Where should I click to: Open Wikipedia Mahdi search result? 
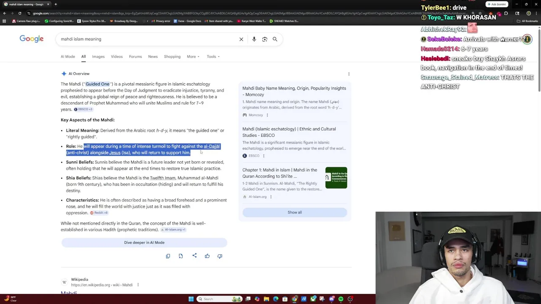click(x=68, y=293)
